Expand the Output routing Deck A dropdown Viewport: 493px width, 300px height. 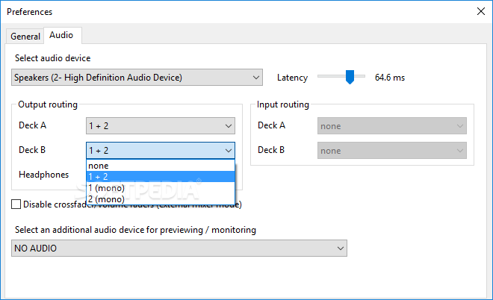(161, 126)
